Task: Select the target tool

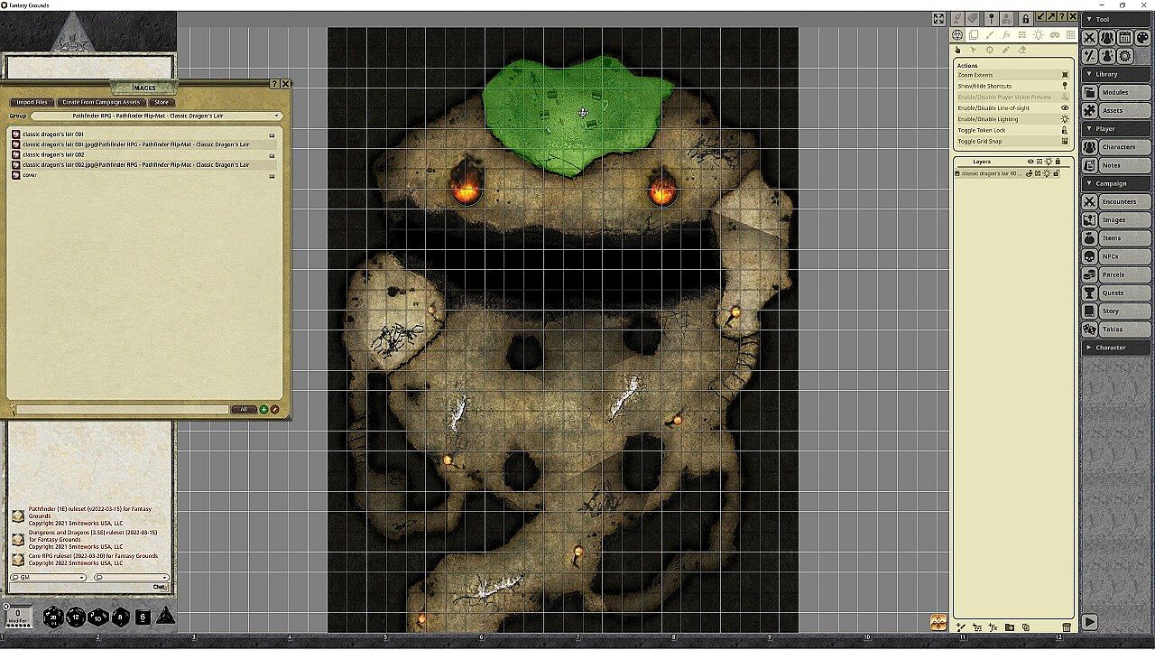Action: coord(990,50)
